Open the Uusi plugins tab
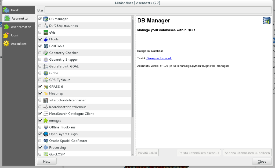This screenshot has height=168, width=275. pos(19,35)
